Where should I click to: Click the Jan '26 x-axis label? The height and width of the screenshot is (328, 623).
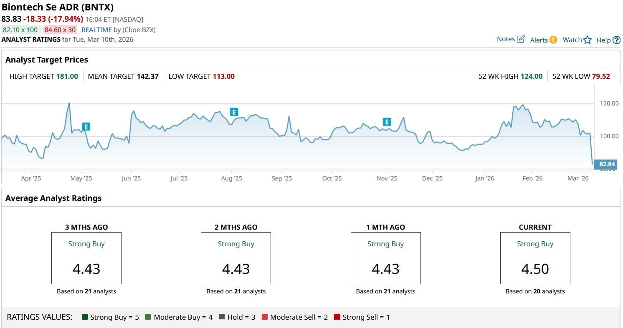(x=485, y=178)
